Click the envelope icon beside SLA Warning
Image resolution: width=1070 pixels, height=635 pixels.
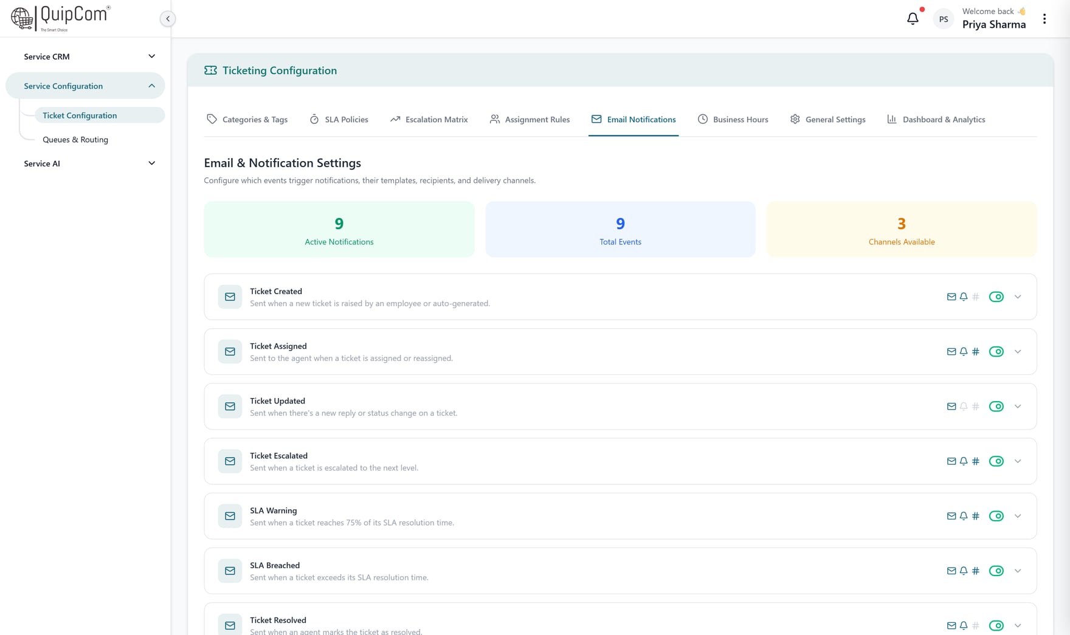pyautogui.click(x=230, y=516)
